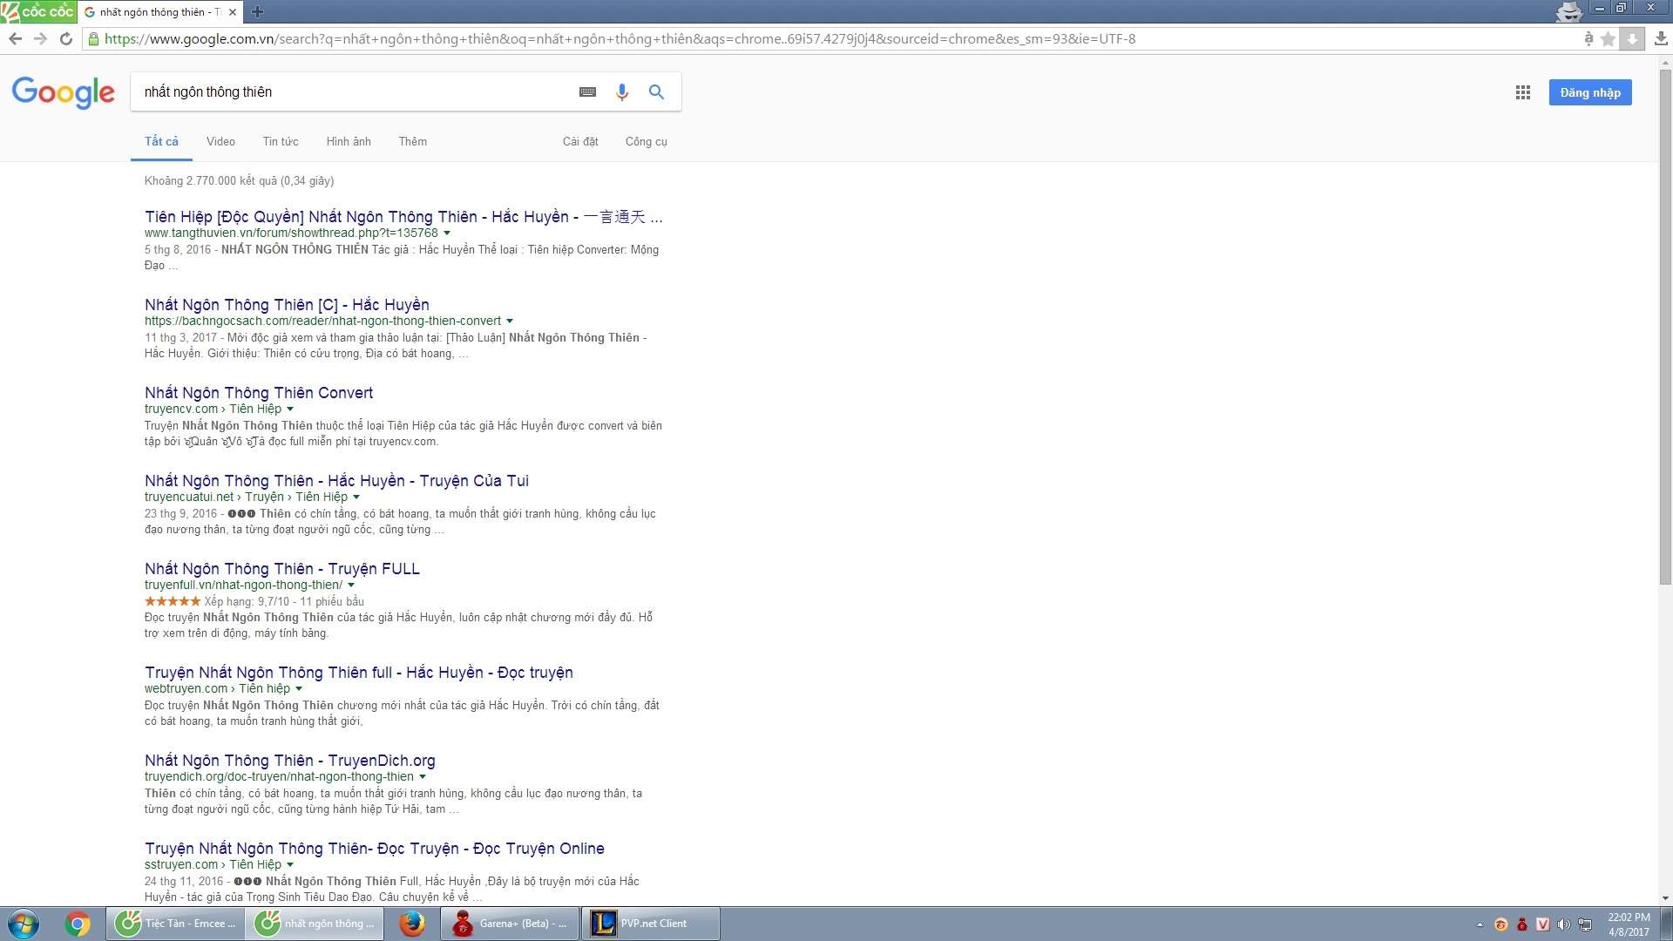Open Nhất Ngôn Thông Thiên - Truyện FULL result
Image resolution: width=1673 pixels, height=941 pixels.
point(282,569)
